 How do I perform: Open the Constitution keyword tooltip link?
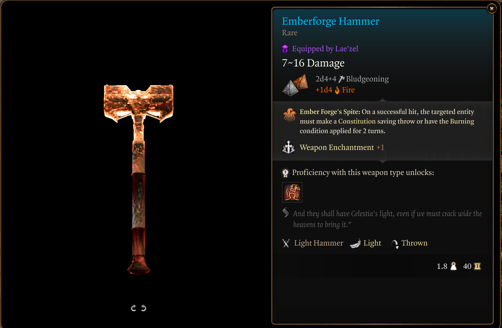click(x=357, y=121)
